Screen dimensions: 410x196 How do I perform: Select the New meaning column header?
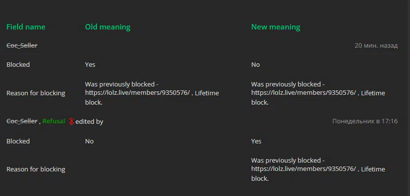tap(276, 27)
